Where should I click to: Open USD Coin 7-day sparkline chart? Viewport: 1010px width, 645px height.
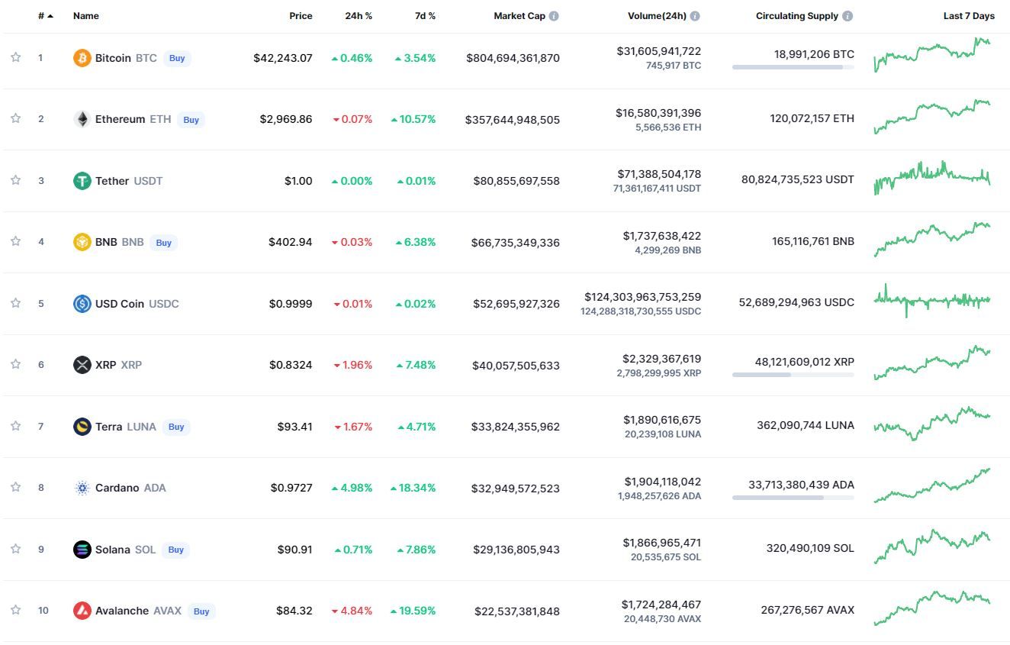point(932,301)
